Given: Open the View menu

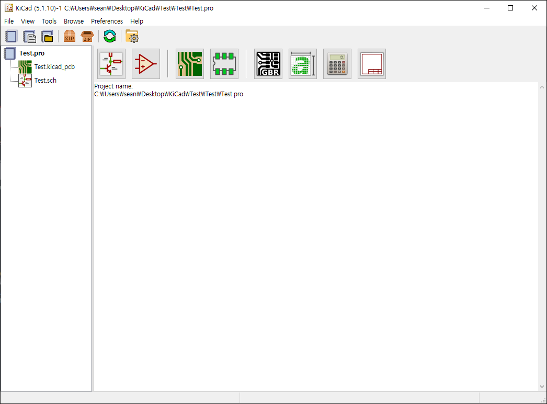Looking at the screenshot, I should pyautogui.click(x=28, y=21).
